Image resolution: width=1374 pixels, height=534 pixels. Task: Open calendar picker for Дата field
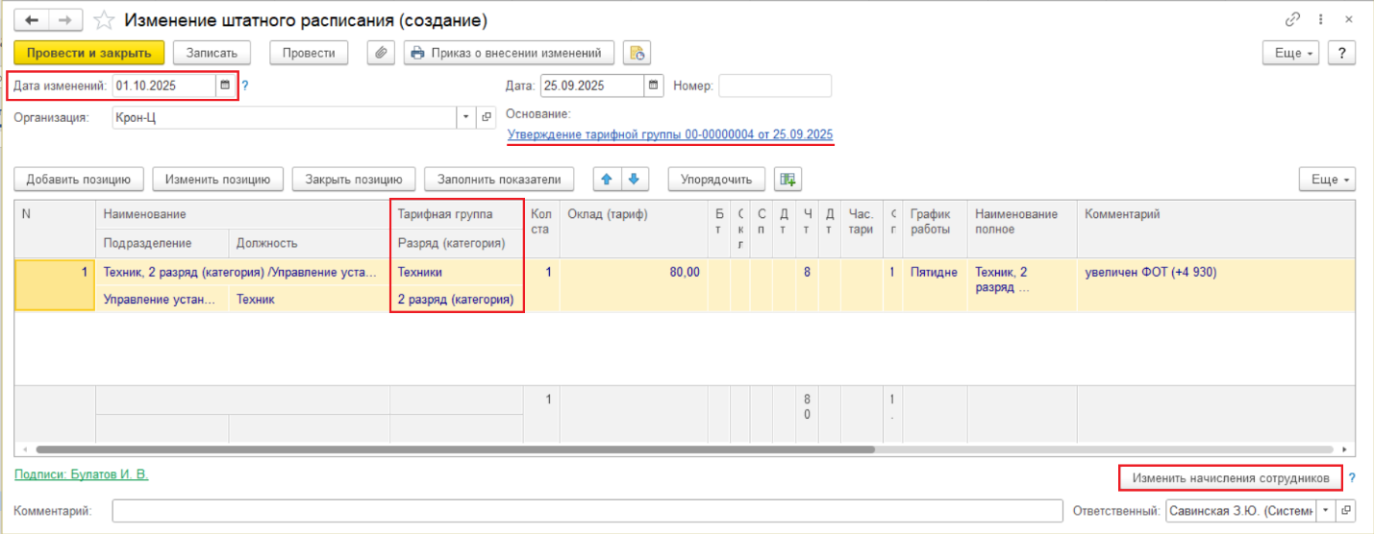click(x=654, y=85)
